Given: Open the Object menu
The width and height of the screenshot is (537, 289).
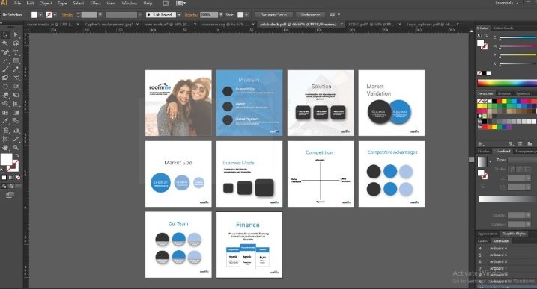Looking at the screenshot, I should (46, 4).
